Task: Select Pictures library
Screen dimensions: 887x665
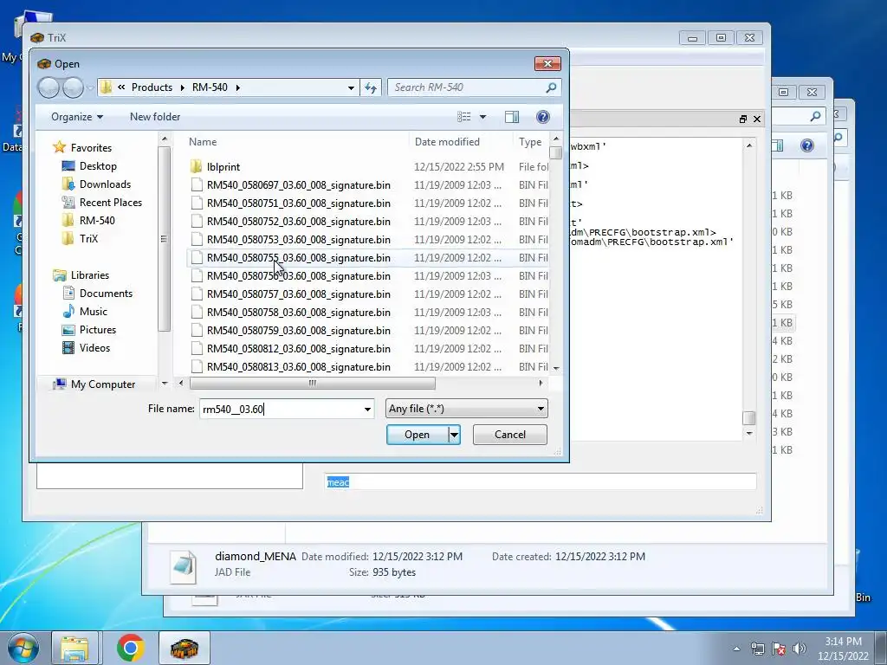Action: [x=97, y=330]
